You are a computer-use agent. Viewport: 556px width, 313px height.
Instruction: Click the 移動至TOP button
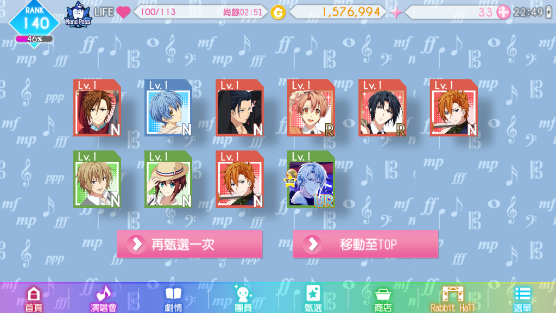click(x=365, y=244)
